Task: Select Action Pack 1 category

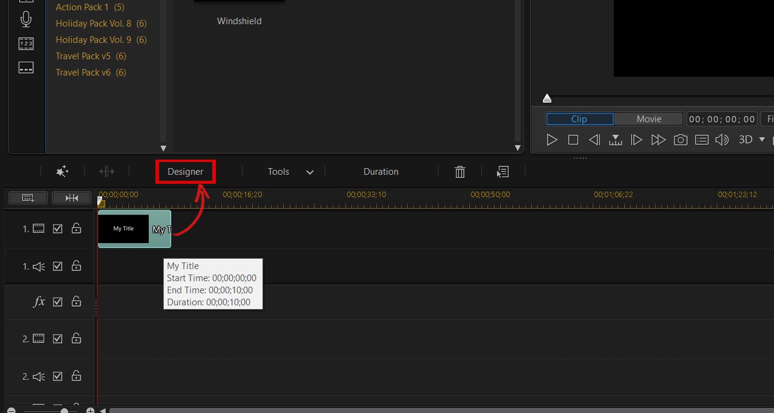Action: (90, 7)
